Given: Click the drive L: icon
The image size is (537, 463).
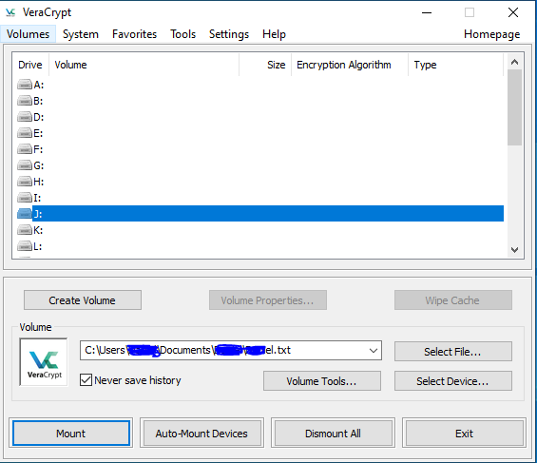Looking at the screenshot, I should point(25,246).
